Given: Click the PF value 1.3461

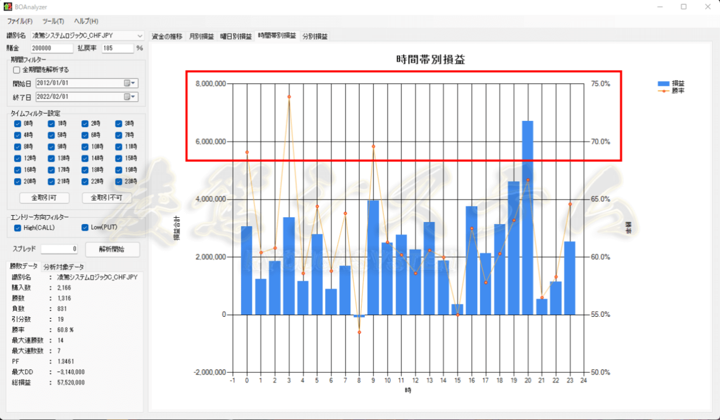Looking at the screenshot, I should pyautogui.click(x=66, y=361).
